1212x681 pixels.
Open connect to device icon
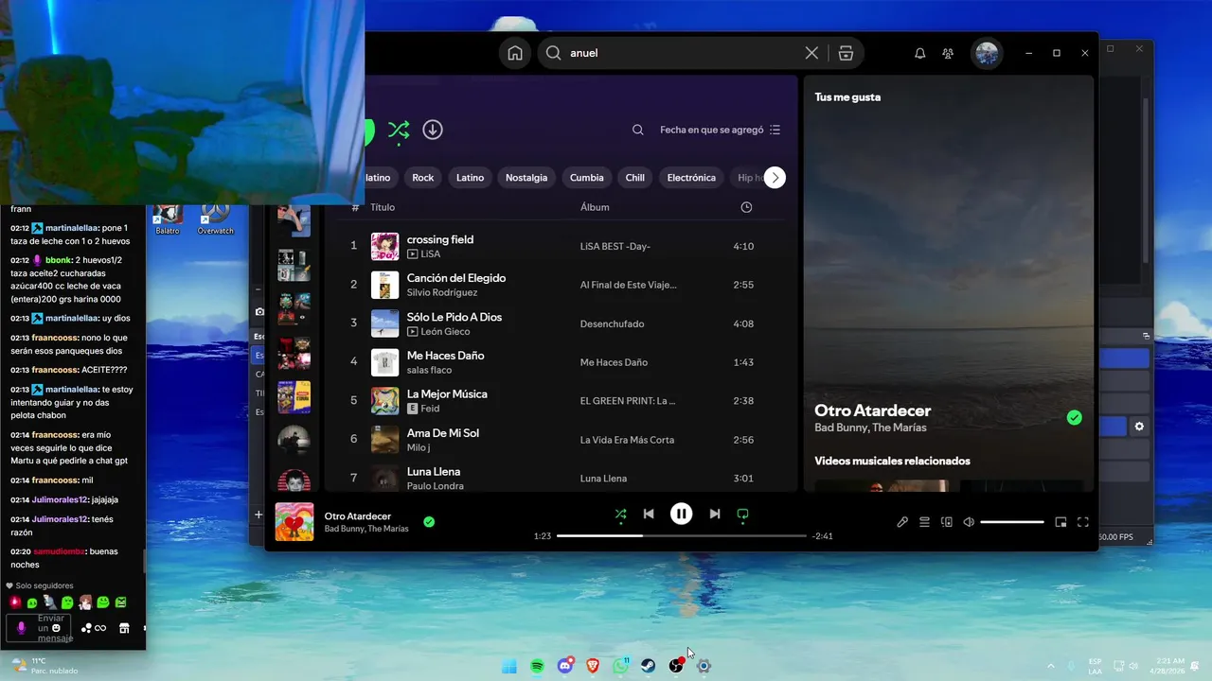(x=946, y=522)
